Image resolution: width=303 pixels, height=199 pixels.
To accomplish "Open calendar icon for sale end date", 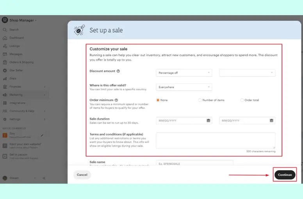I will 271,120.
